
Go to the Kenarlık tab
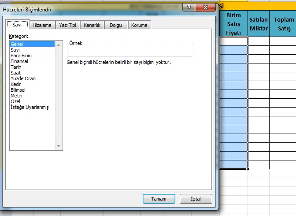(91, 25)
